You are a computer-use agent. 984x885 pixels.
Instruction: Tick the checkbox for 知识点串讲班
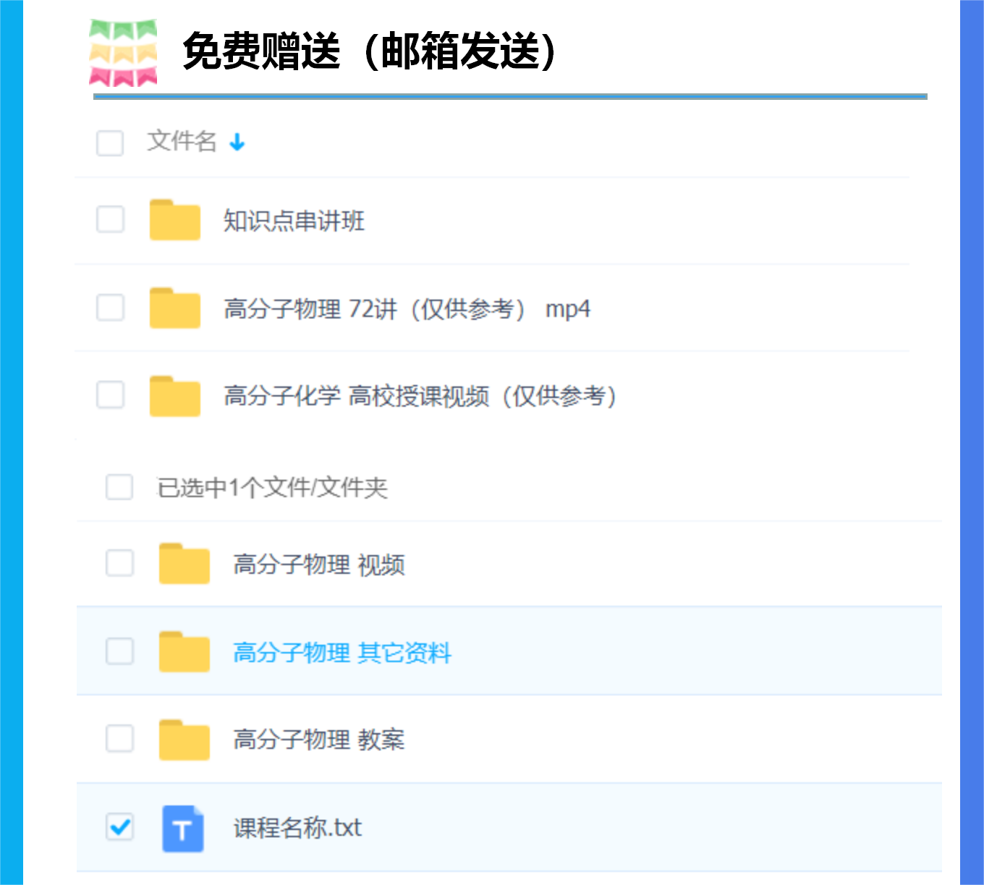pos(110,219)
